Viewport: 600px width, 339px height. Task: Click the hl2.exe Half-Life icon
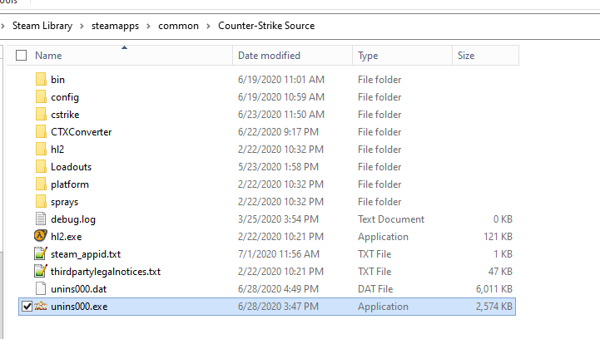pyautogui.click(x=41, y=237)
